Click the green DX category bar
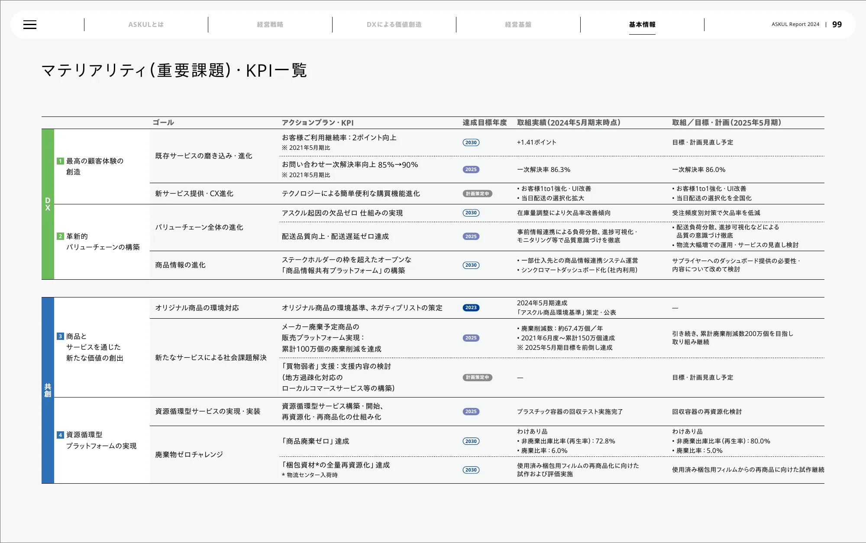The height and width of the screenshot is (543, 866). [x=48, y=204]
